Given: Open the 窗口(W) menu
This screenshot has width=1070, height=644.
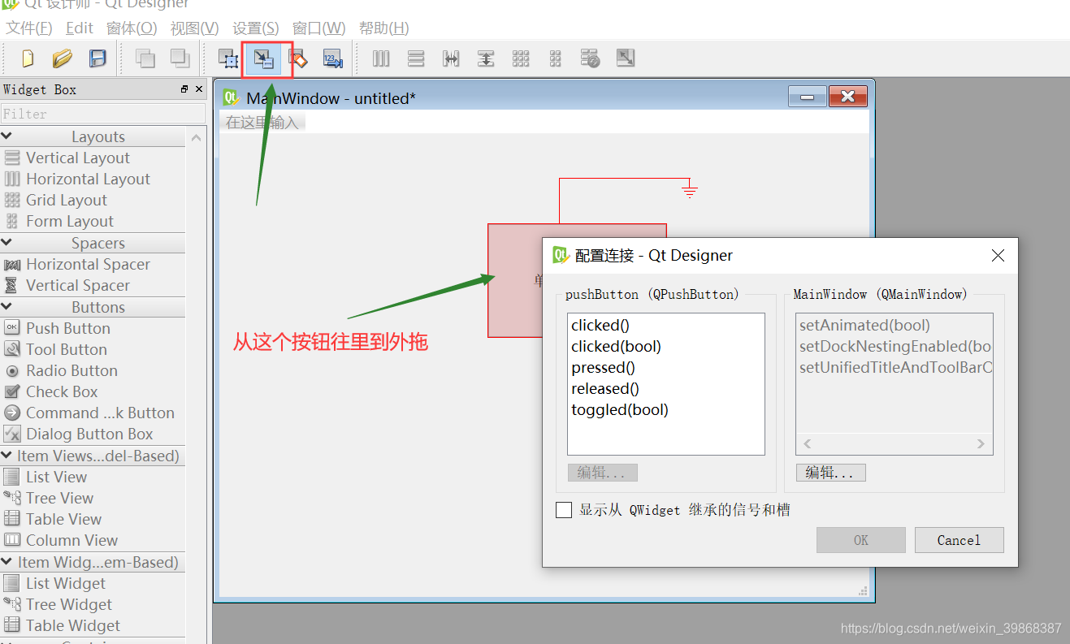Looking at the screenshot, I should coord(319,28).
